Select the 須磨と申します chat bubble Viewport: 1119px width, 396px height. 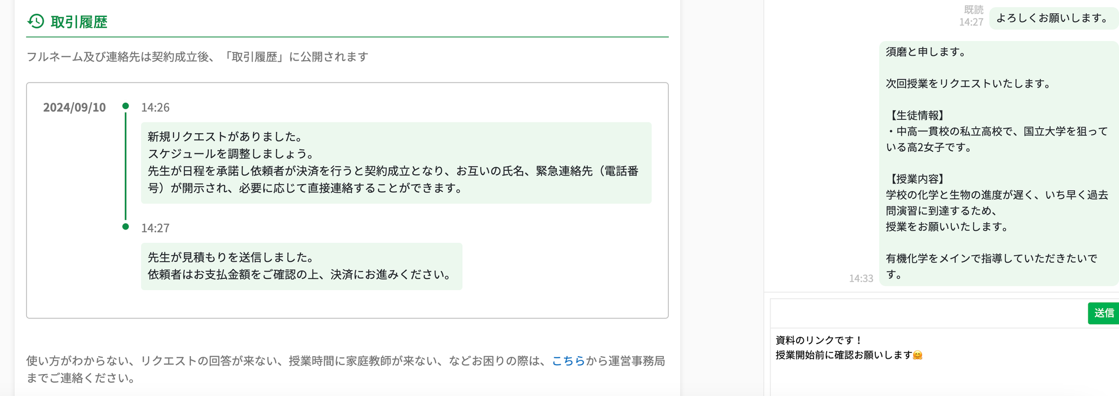click(999, 163)
